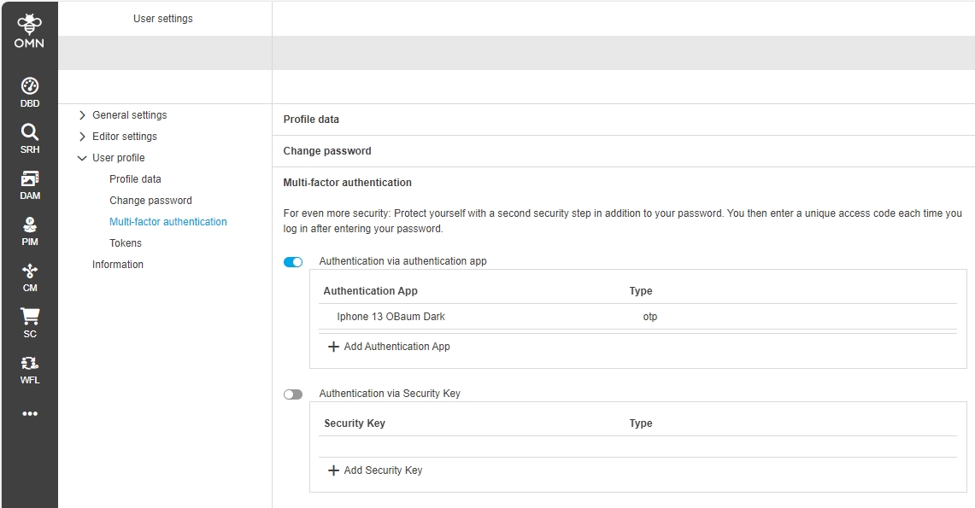
Task: Disable authentication via authentication app toggle
Action: [x=293, y=262]
